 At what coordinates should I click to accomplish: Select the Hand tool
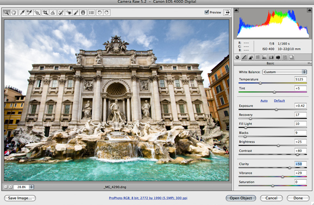14,12
